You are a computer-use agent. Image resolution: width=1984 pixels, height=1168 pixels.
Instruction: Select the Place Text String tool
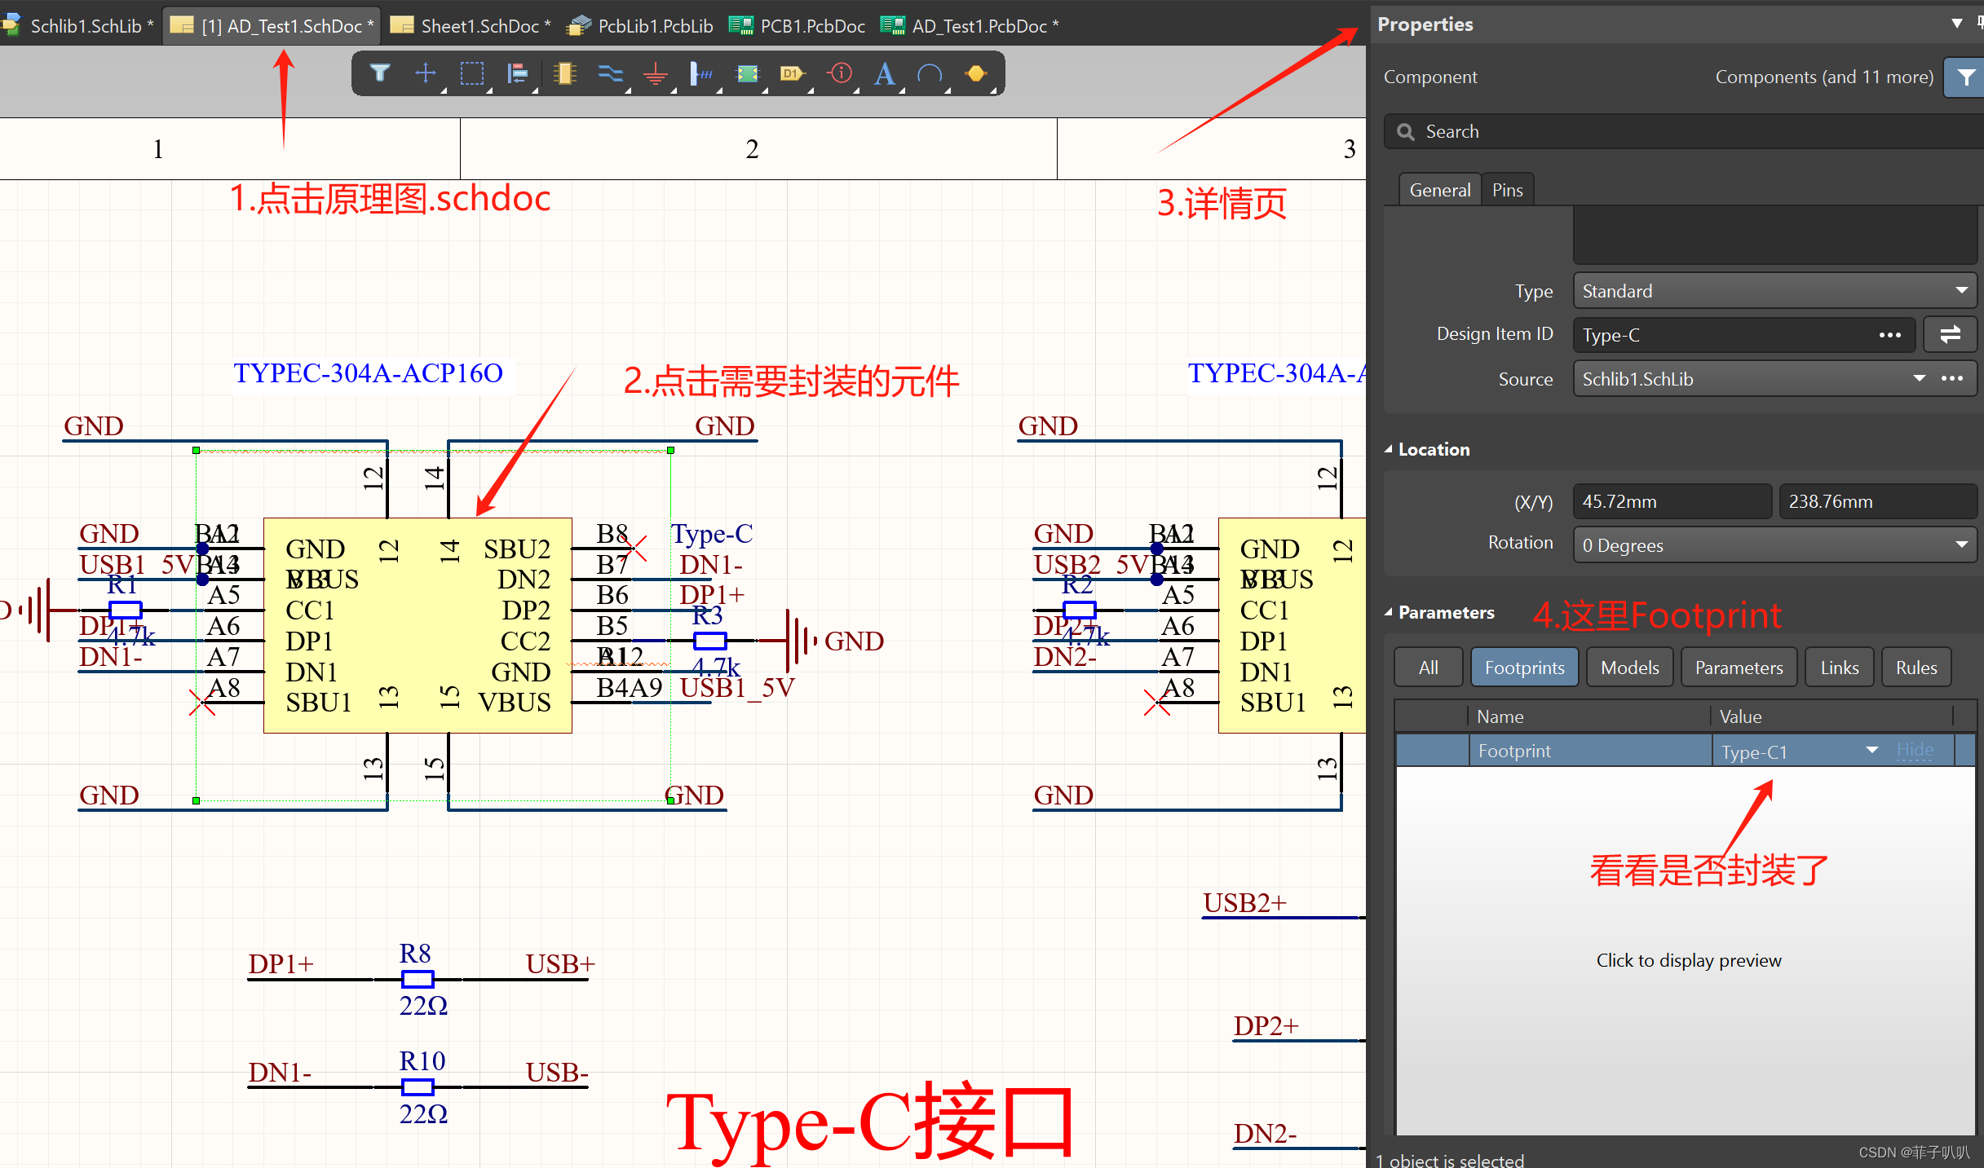(x=884, y=73)
